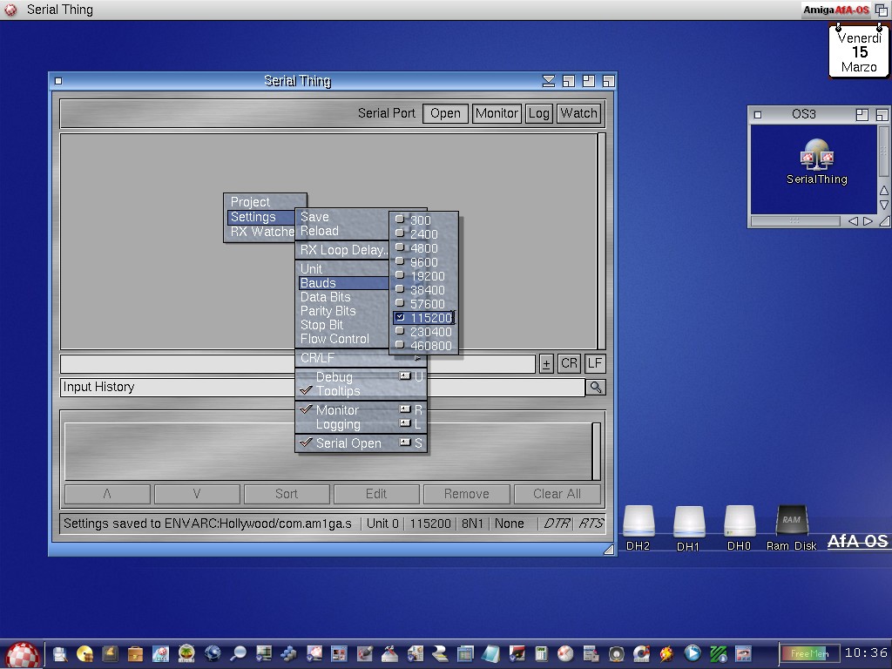Screen dimensions: 892x669
Task: Click the Clear All button
Action: (x=557, y=494)
